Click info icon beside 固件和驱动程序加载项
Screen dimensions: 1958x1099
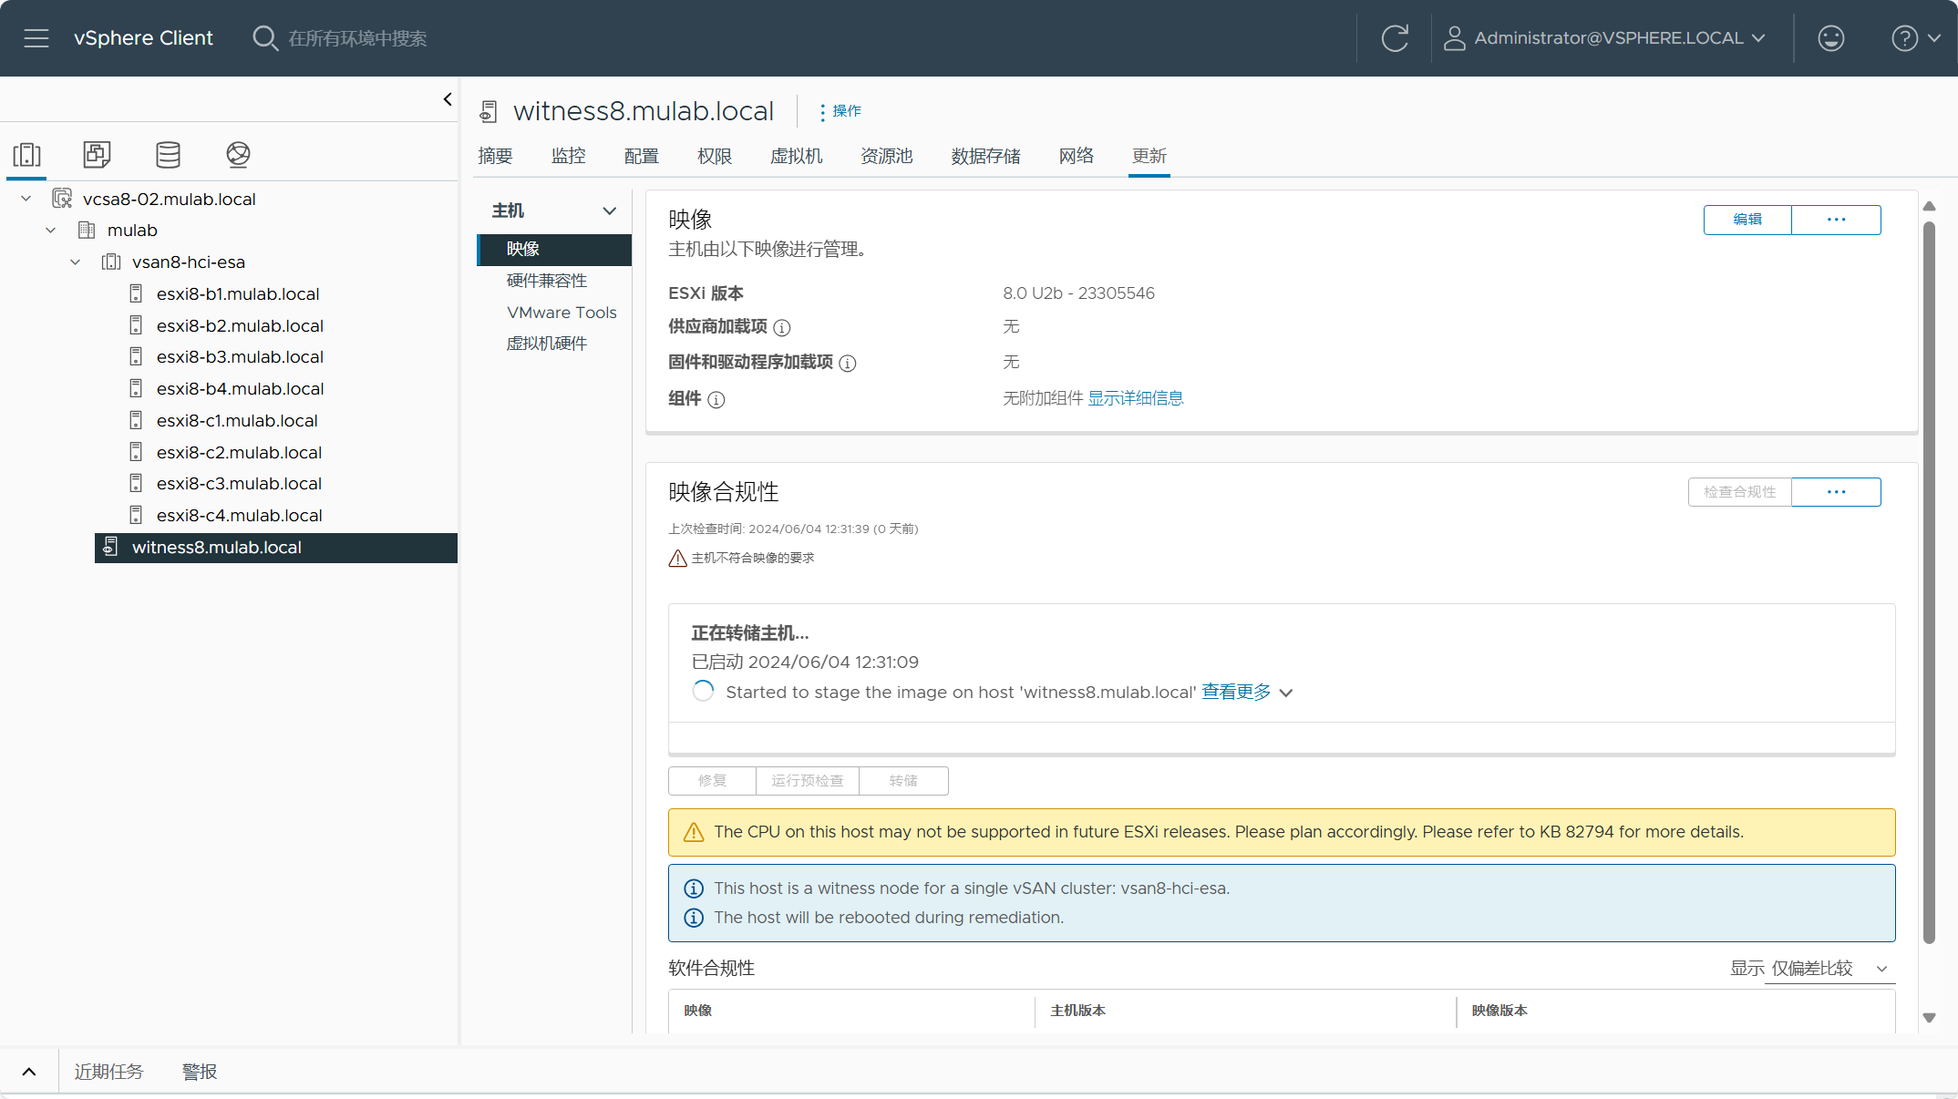pyautogui.click(x=848, y=363)
